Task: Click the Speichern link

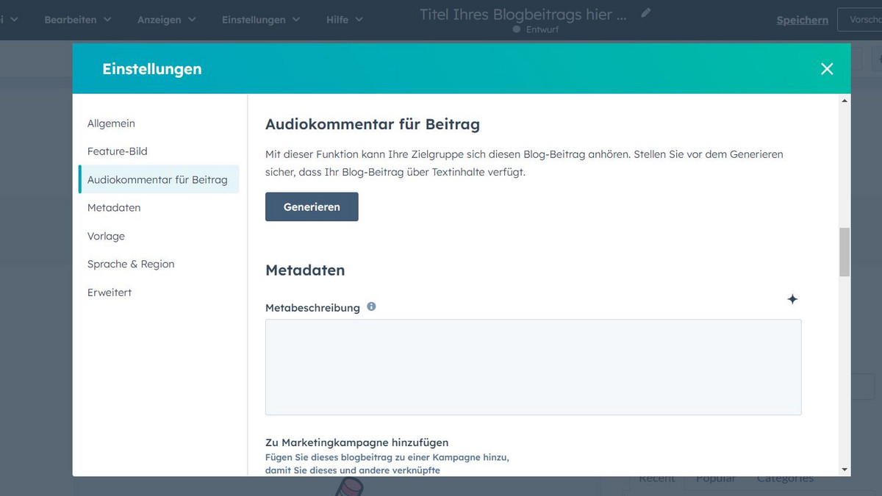Action: [802, 20]
